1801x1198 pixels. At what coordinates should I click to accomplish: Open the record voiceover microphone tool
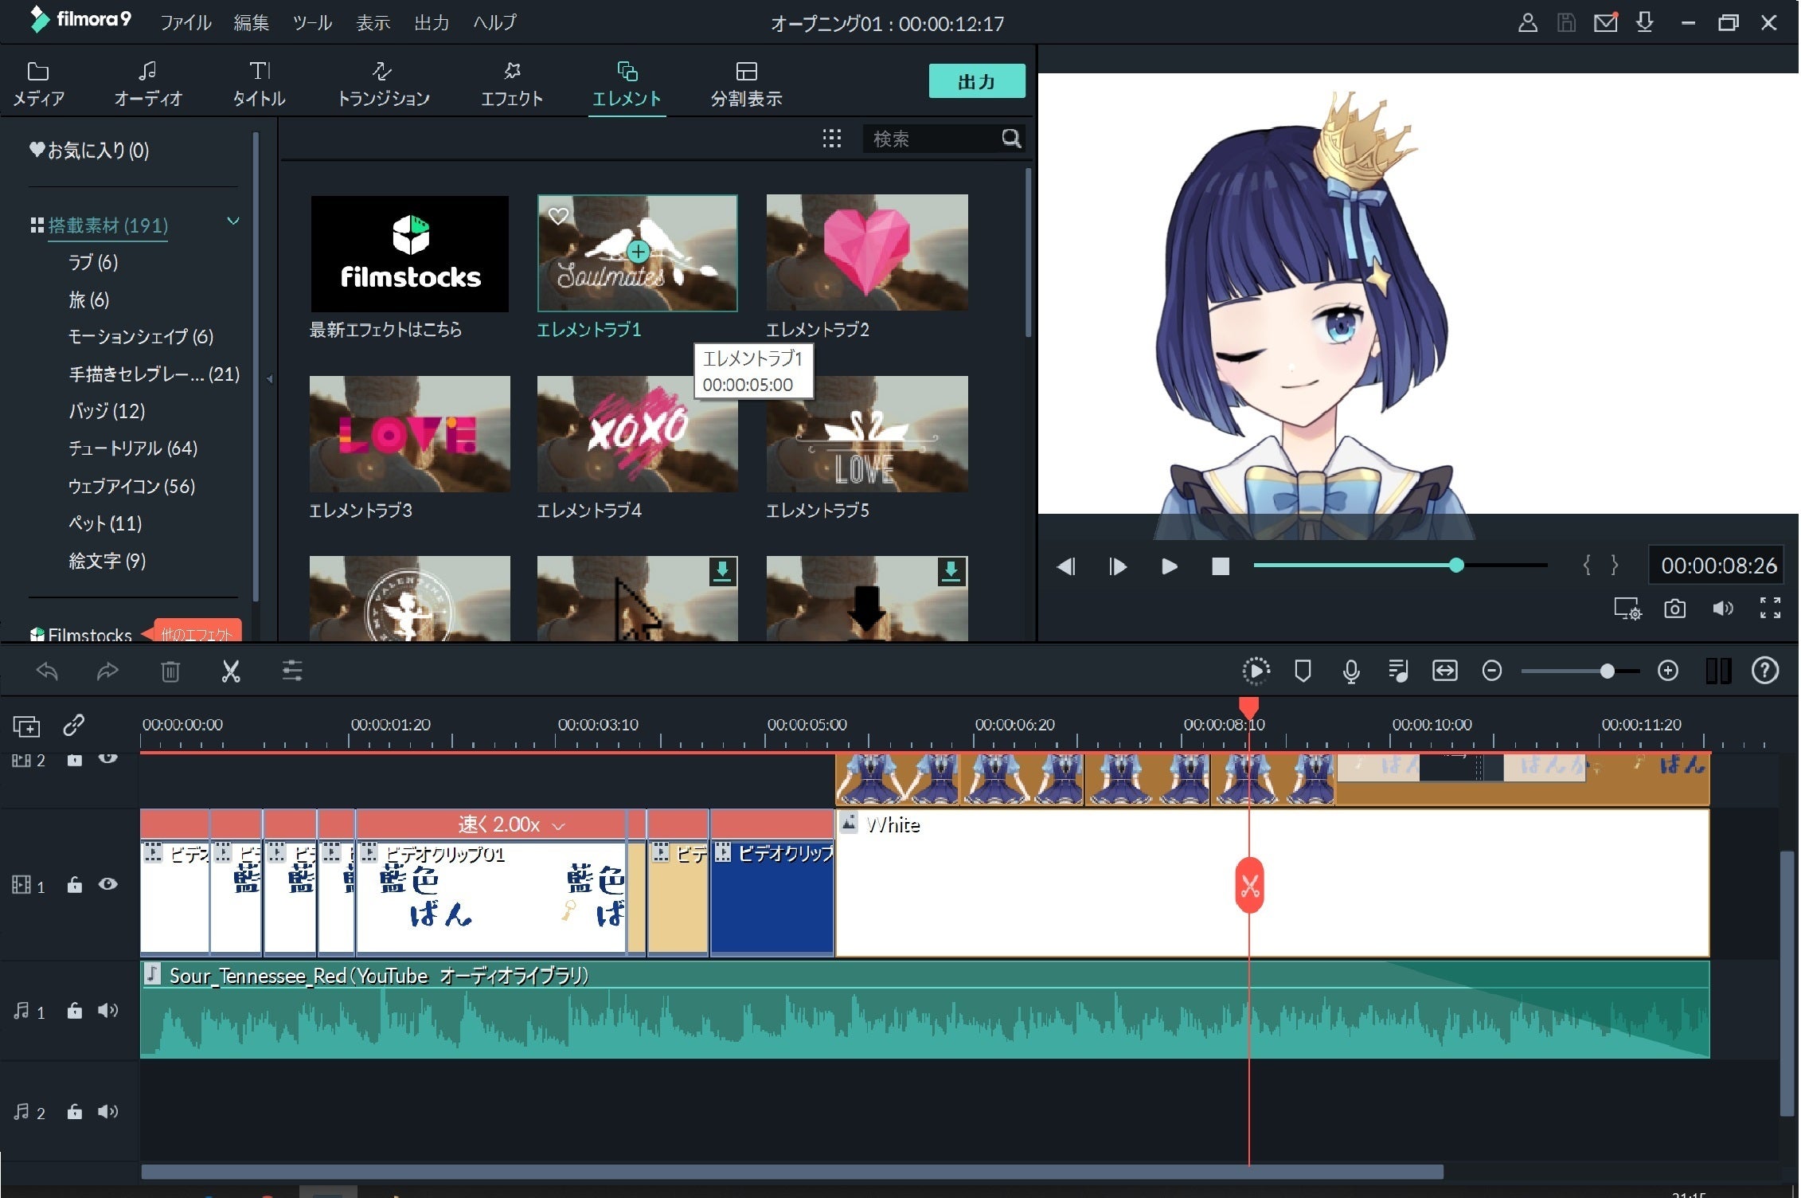(1350, 671)
